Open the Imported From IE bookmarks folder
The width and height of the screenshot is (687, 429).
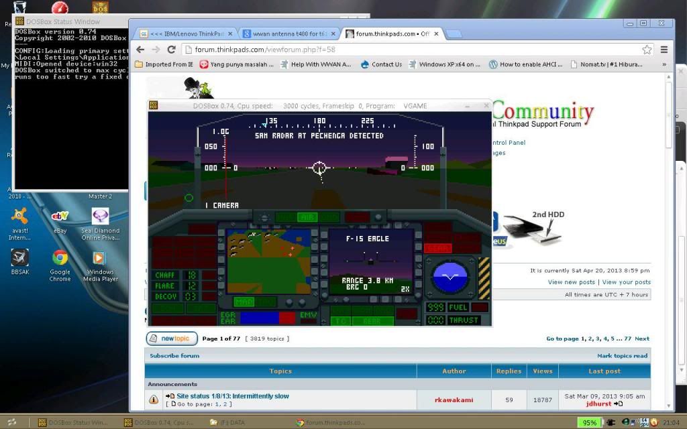(164, 64)
